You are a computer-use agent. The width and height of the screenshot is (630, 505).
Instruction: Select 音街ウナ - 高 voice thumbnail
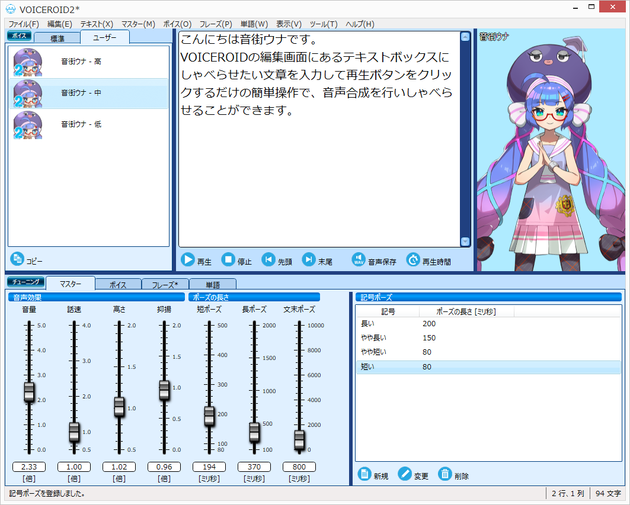tap(28, 62)
